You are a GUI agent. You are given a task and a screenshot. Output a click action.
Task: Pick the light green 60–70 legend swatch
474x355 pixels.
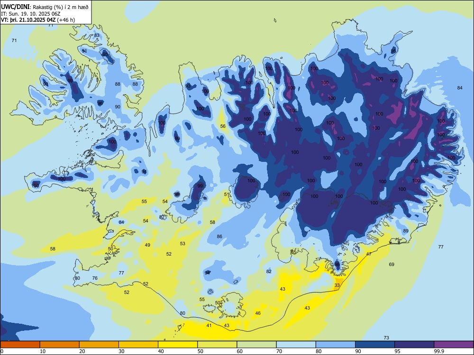pyautogui.click(x=256, y=345)
